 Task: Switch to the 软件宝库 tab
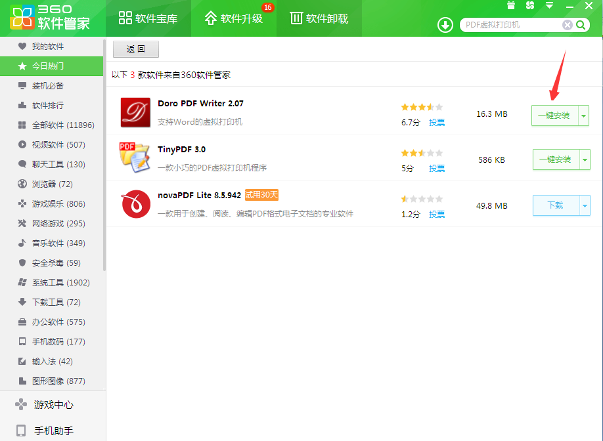148,18
